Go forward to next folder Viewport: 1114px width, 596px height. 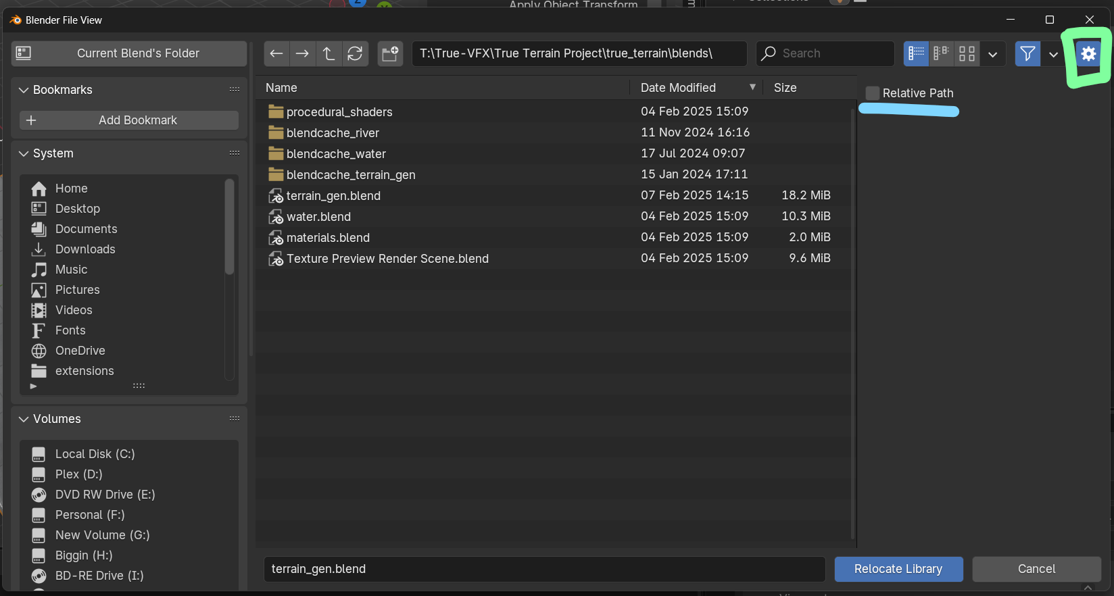302,53
